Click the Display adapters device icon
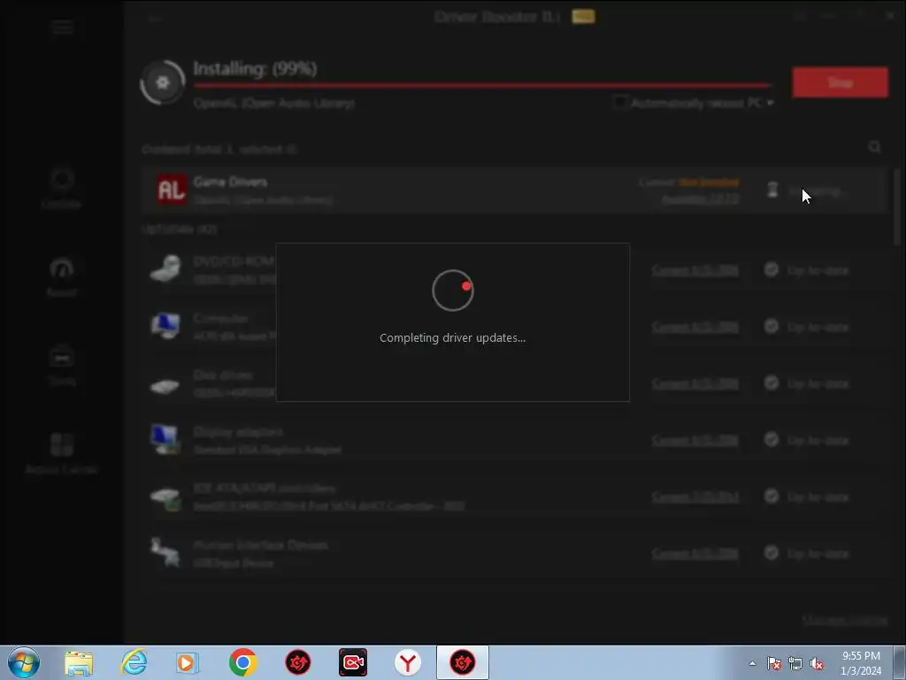The width and height of the screenshot is (906, 680). (x=165, y=439)
